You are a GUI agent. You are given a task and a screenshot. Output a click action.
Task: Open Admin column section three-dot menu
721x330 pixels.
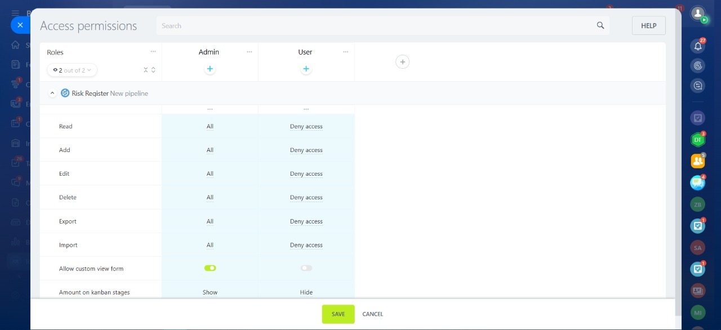[x=210, y=109]
